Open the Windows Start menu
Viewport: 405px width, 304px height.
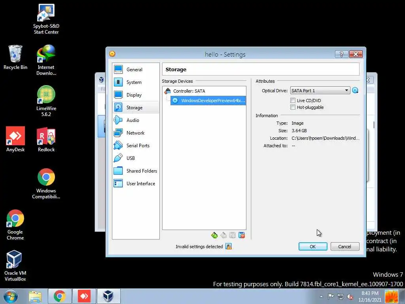pyautogui.click(x=11, y=296)
